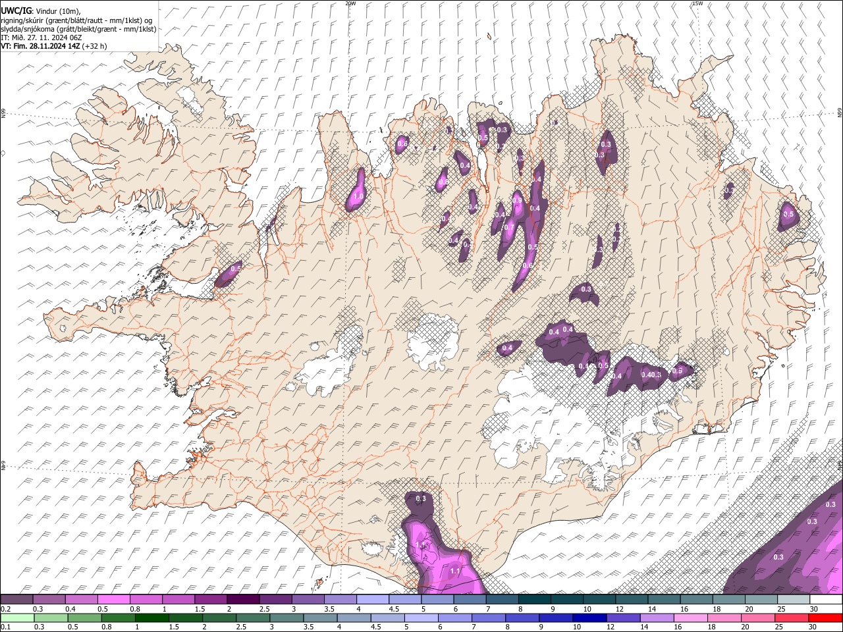The image size is (843, 632).
Task: Select the lower legend swatch labeled 2.5
Action: (x=253, y=618)
